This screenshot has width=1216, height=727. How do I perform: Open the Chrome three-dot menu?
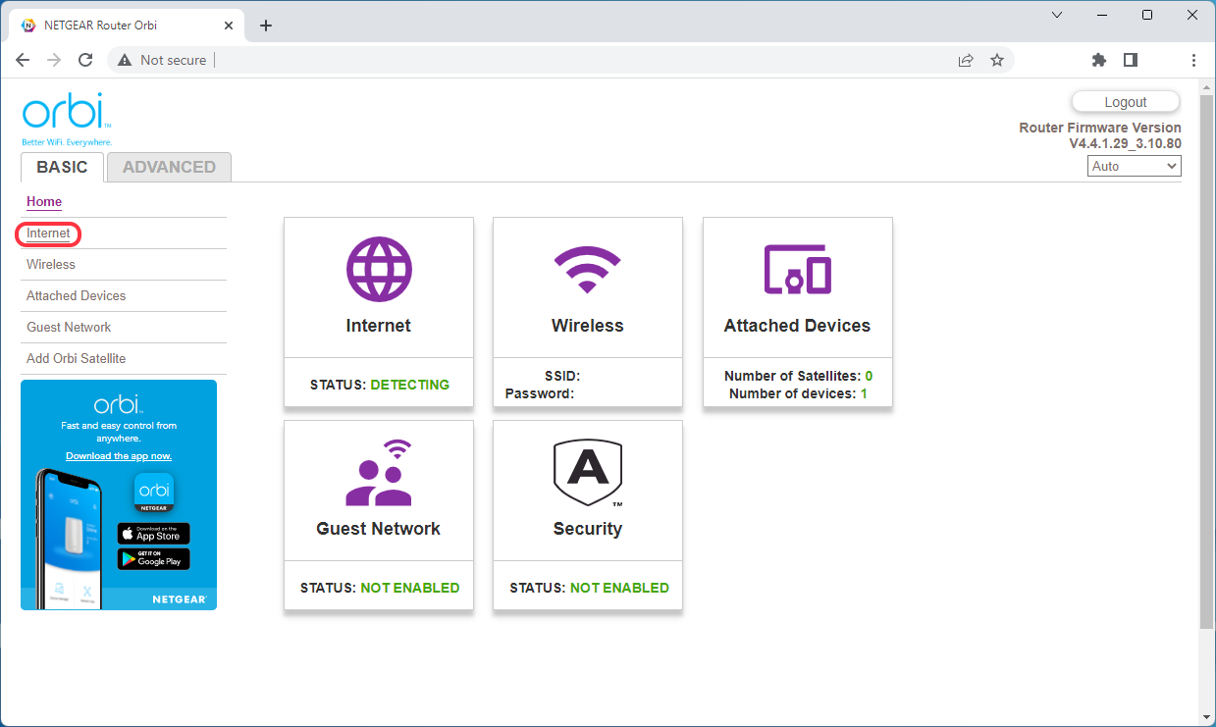pyautogui.click(x=1193, y=60)
